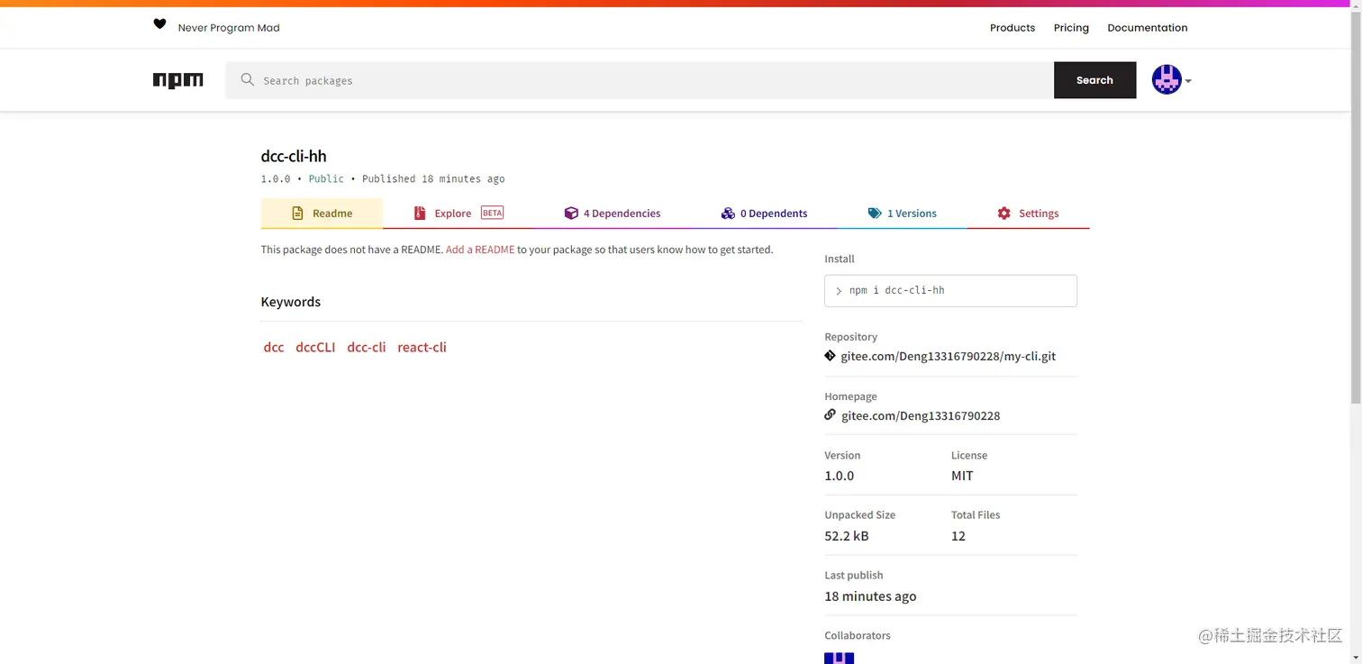
Task: Click the Versions tags icon
Action: tap(875, 214)
